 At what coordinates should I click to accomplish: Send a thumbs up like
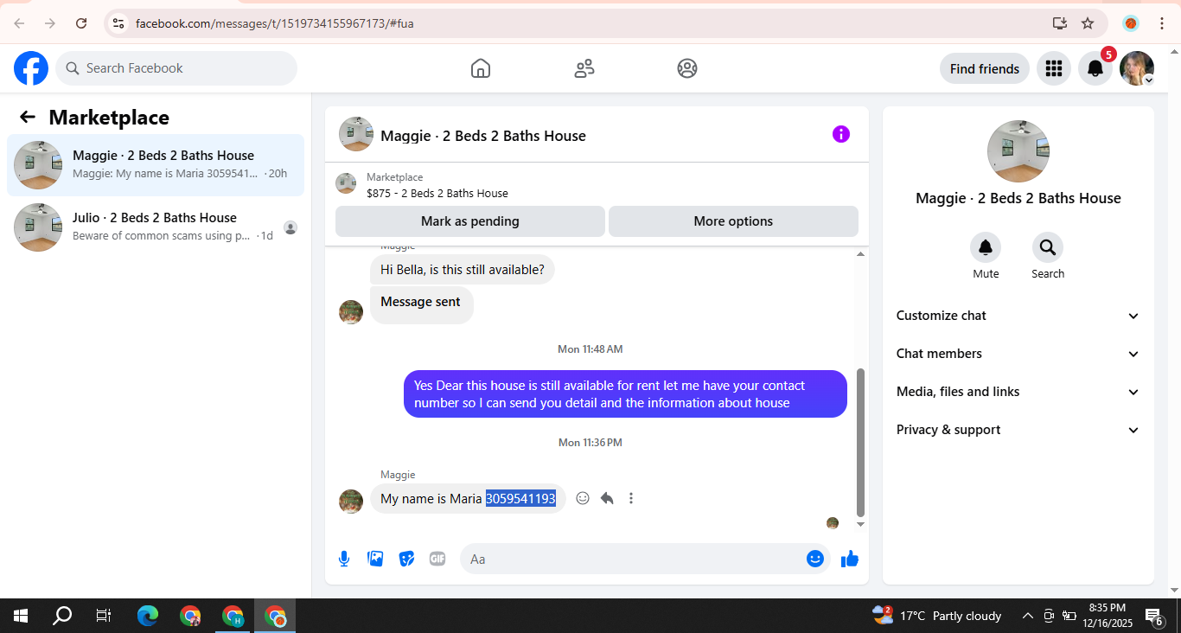(850, 559)
